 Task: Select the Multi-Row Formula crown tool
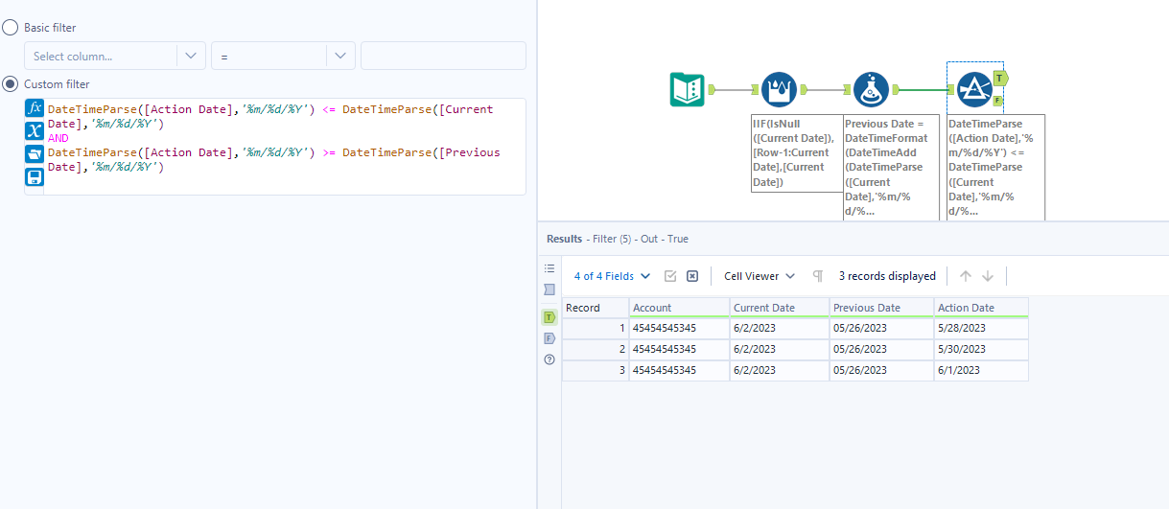coord(778,90)
